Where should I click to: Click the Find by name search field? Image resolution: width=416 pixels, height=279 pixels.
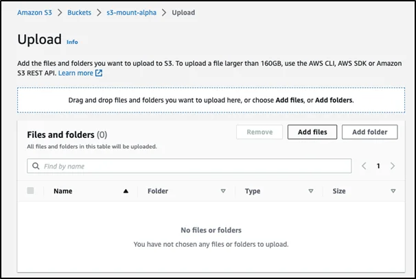(192, 166)
